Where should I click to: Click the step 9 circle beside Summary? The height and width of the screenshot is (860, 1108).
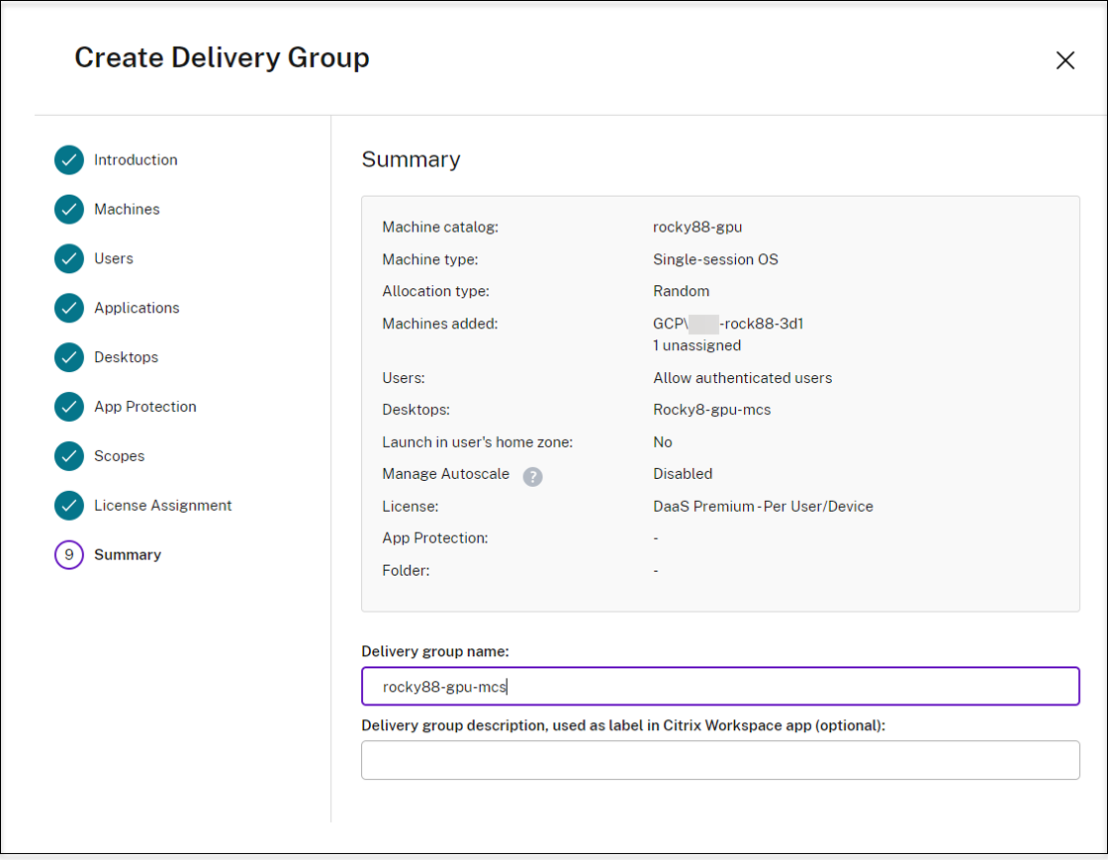click(x=68, y=555)
